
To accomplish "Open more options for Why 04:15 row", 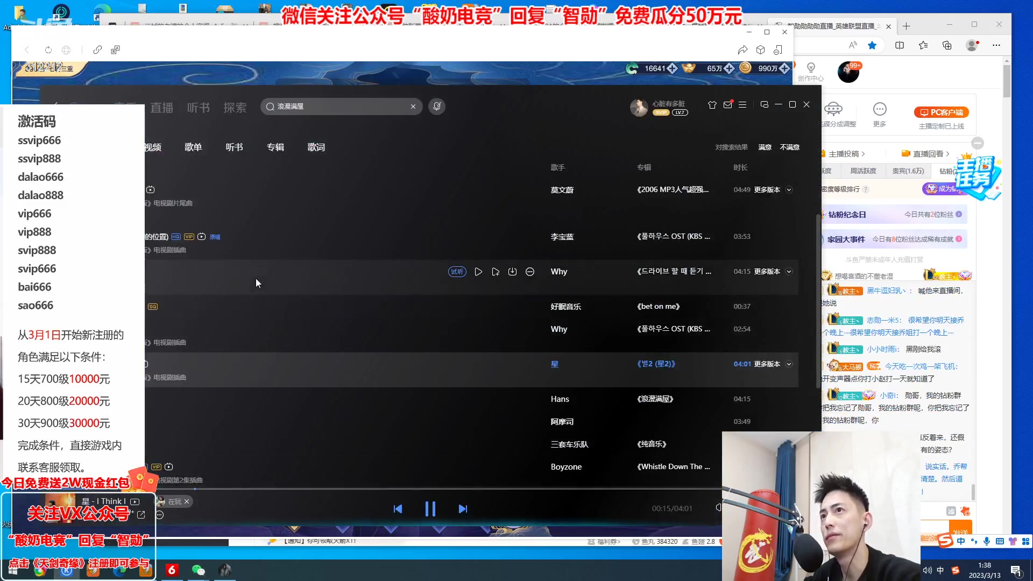I will click(x=530, y=272).
